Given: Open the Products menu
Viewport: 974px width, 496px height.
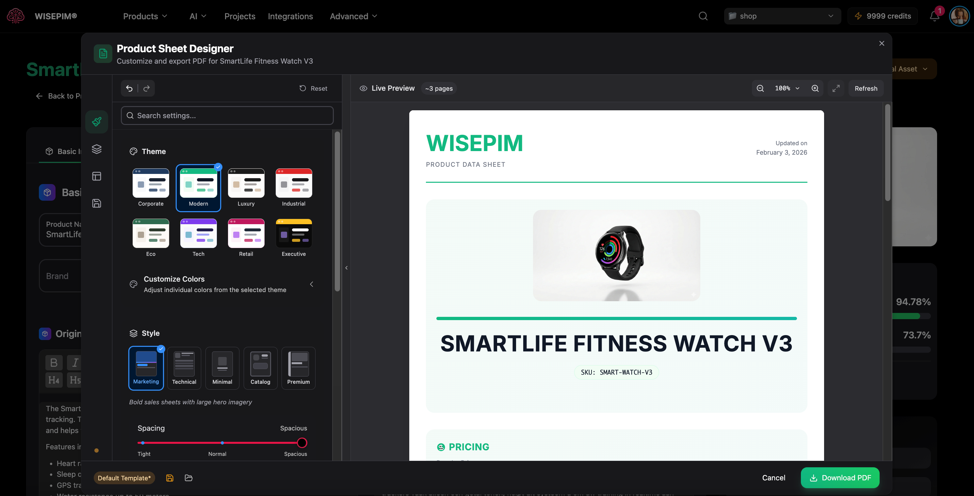Looking at the screenshot, I should [x=145, y=16].
